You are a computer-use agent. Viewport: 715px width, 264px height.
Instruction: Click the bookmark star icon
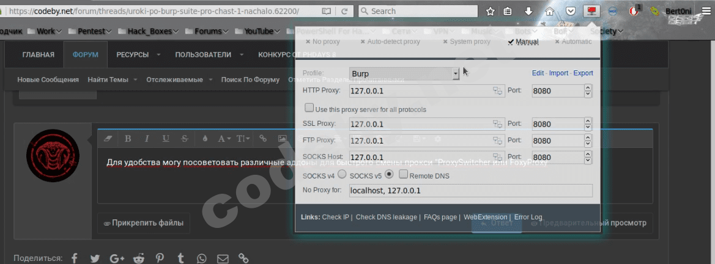[x=490, y=11]
